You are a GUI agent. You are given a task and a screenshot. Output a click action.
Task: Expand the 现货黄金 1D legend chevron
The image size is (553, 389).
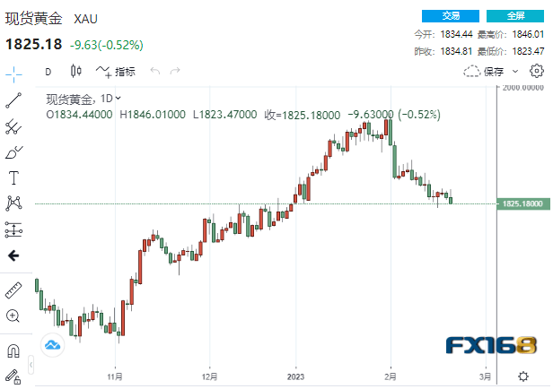[x=119, y=98]
